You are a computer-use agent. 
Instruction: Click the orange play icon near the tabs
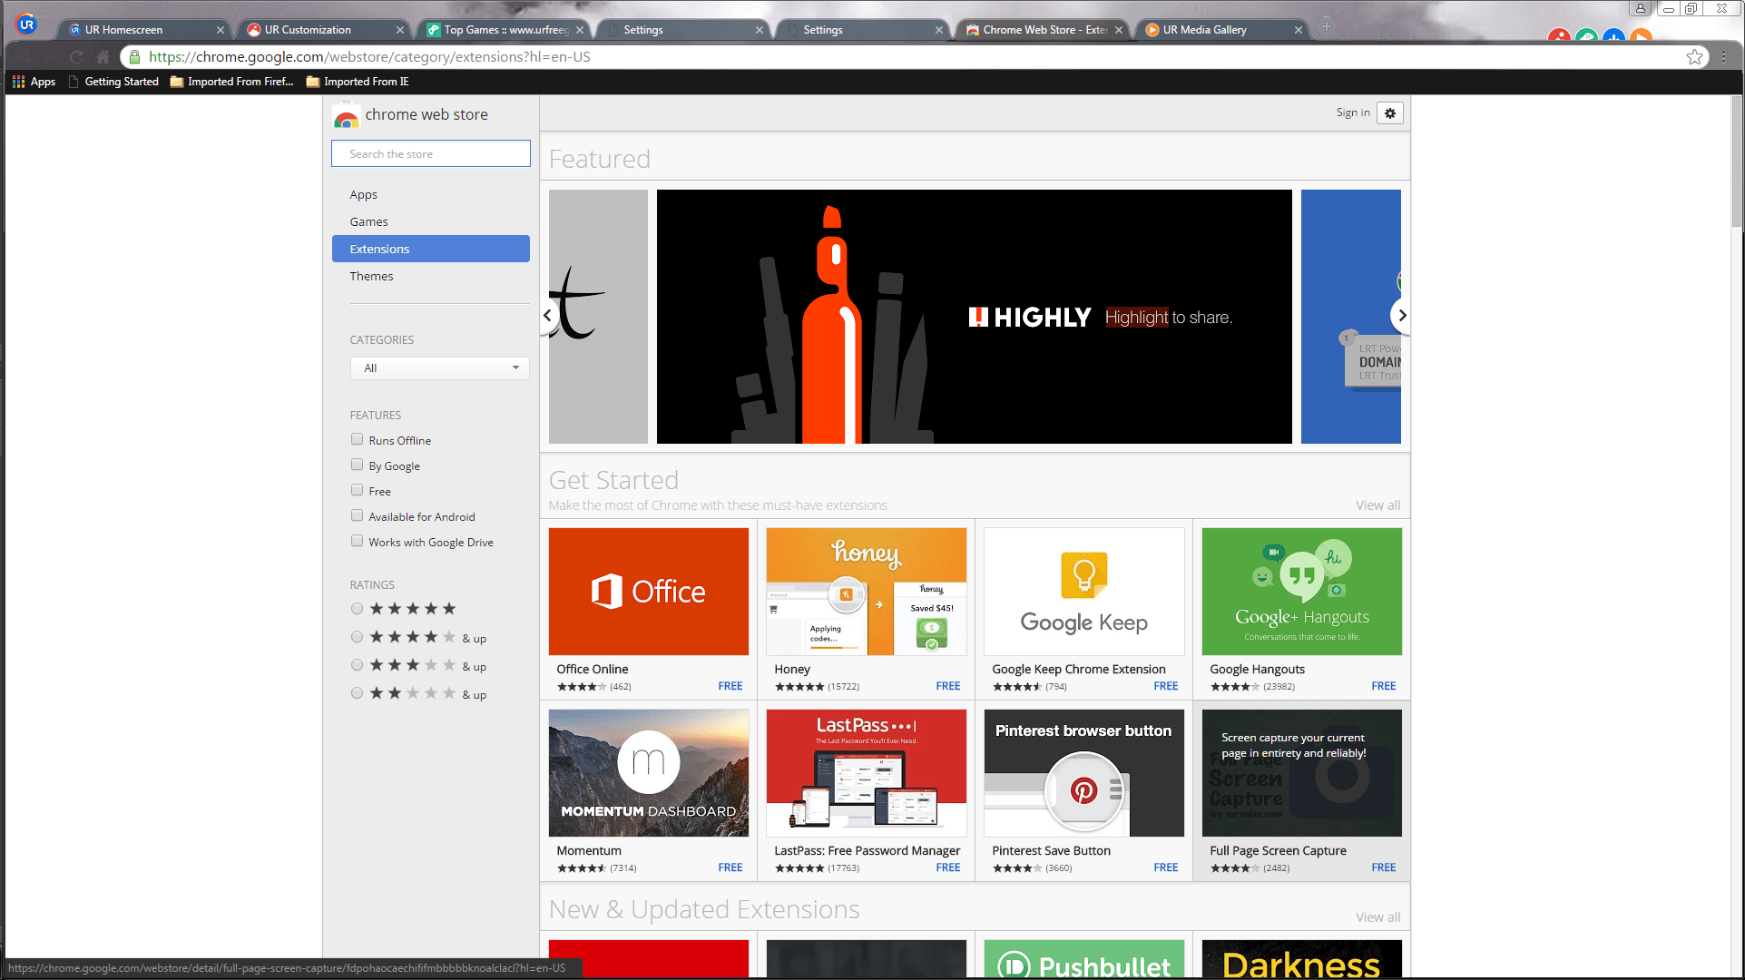[1641, 36]
